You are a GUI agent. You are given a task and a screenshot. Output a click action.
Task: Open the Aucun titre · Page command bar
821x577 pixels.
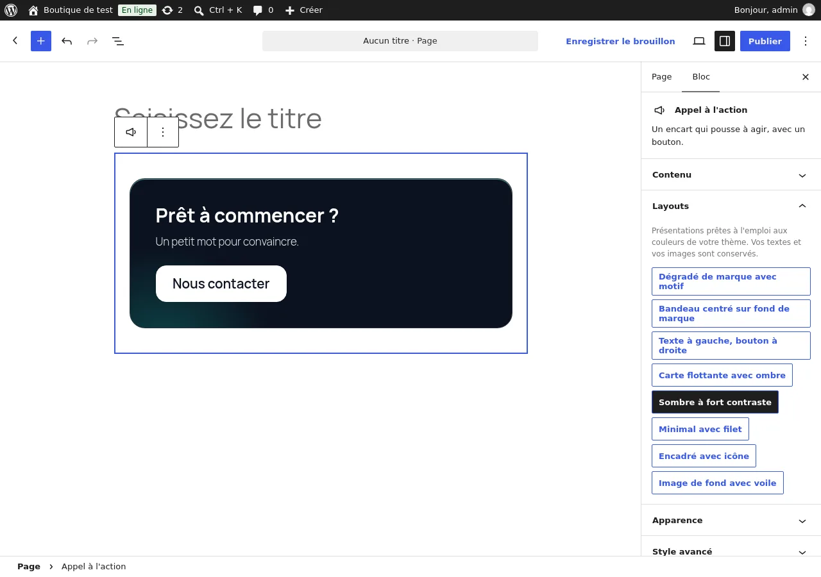(400, 41)
